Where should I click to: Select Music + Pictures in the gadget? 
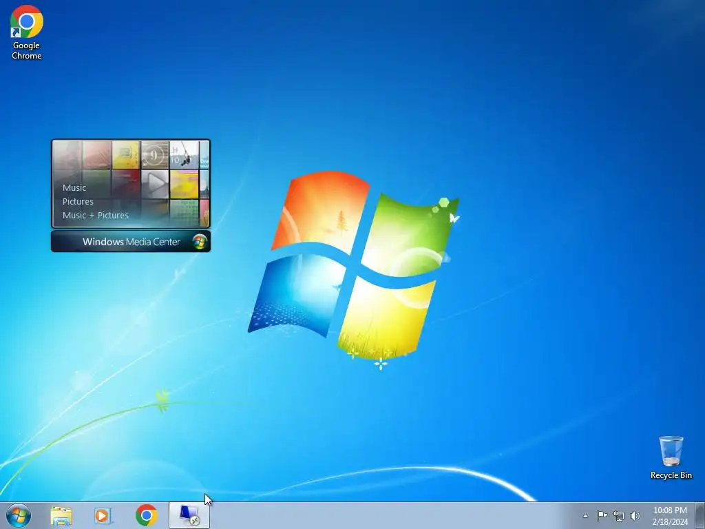(x=95, y=215)
